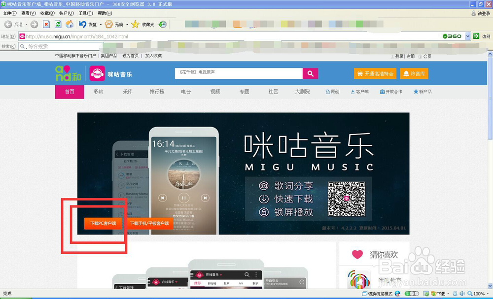Open the 工具(T) menu
Viewport: 493px width, 299px height.
tap(85, 13)
